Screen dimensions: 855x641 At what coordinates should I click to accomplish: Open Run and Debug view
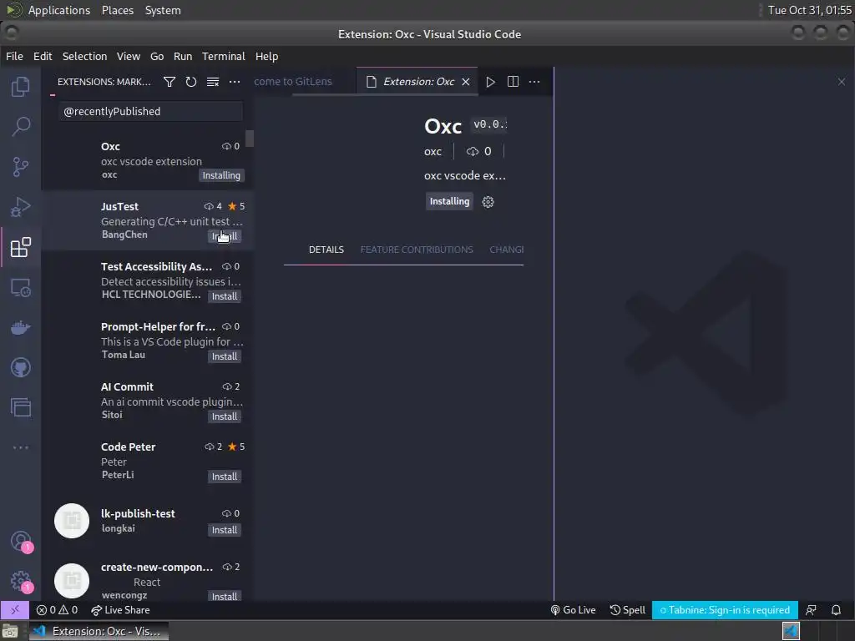[x=21, y=207]
